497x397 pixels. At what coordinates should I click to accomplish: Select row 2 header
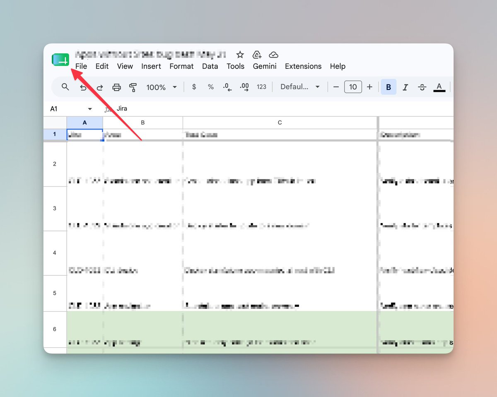[55, 164]
